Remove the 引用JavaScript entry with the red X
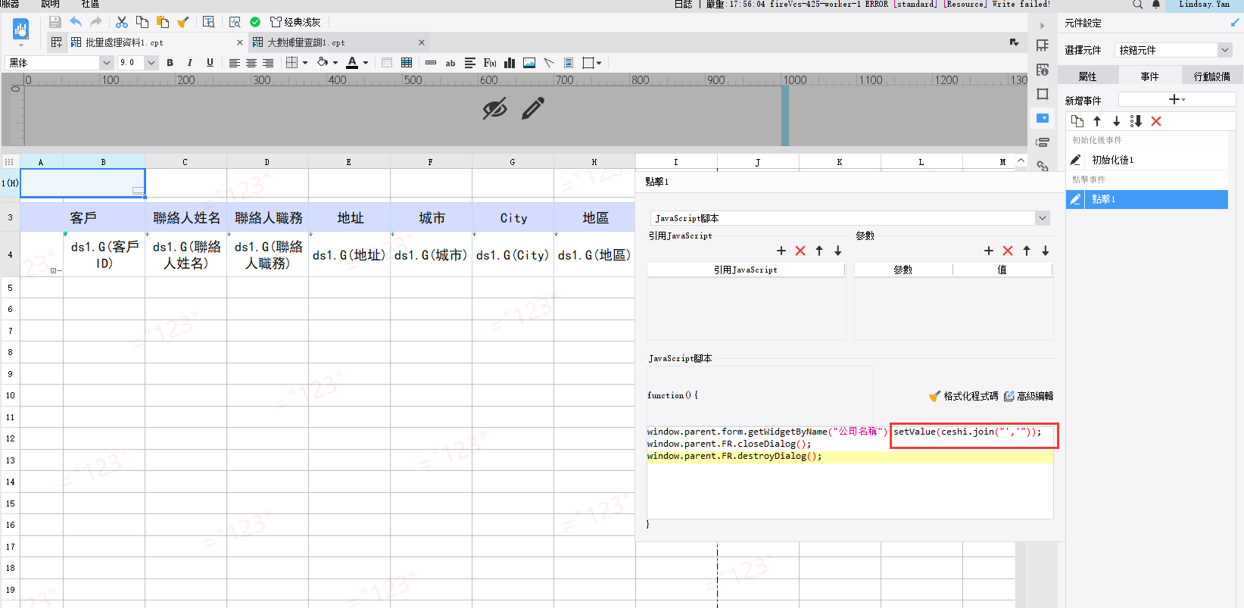 click(800, 251)
